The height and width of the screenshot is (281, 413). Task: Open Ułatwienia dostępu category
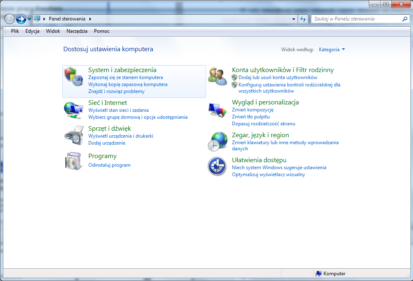point(259,160)
